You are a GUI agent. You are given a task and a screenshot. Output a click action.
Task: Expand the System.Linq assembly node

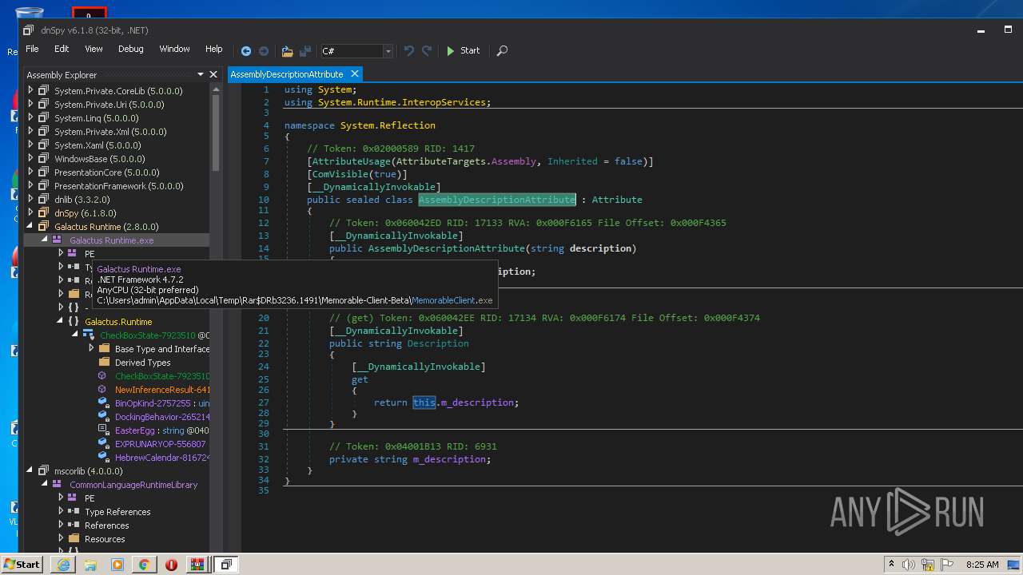(x=30, y=117)
